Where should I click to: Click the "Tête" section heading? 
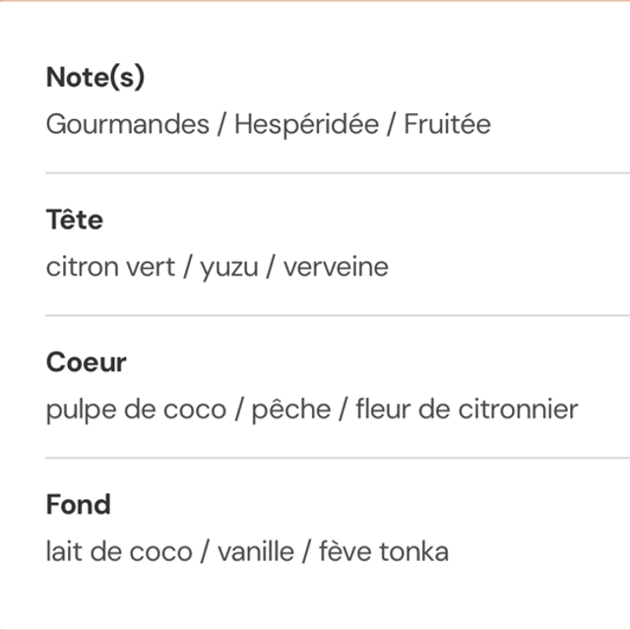(75, 220)
